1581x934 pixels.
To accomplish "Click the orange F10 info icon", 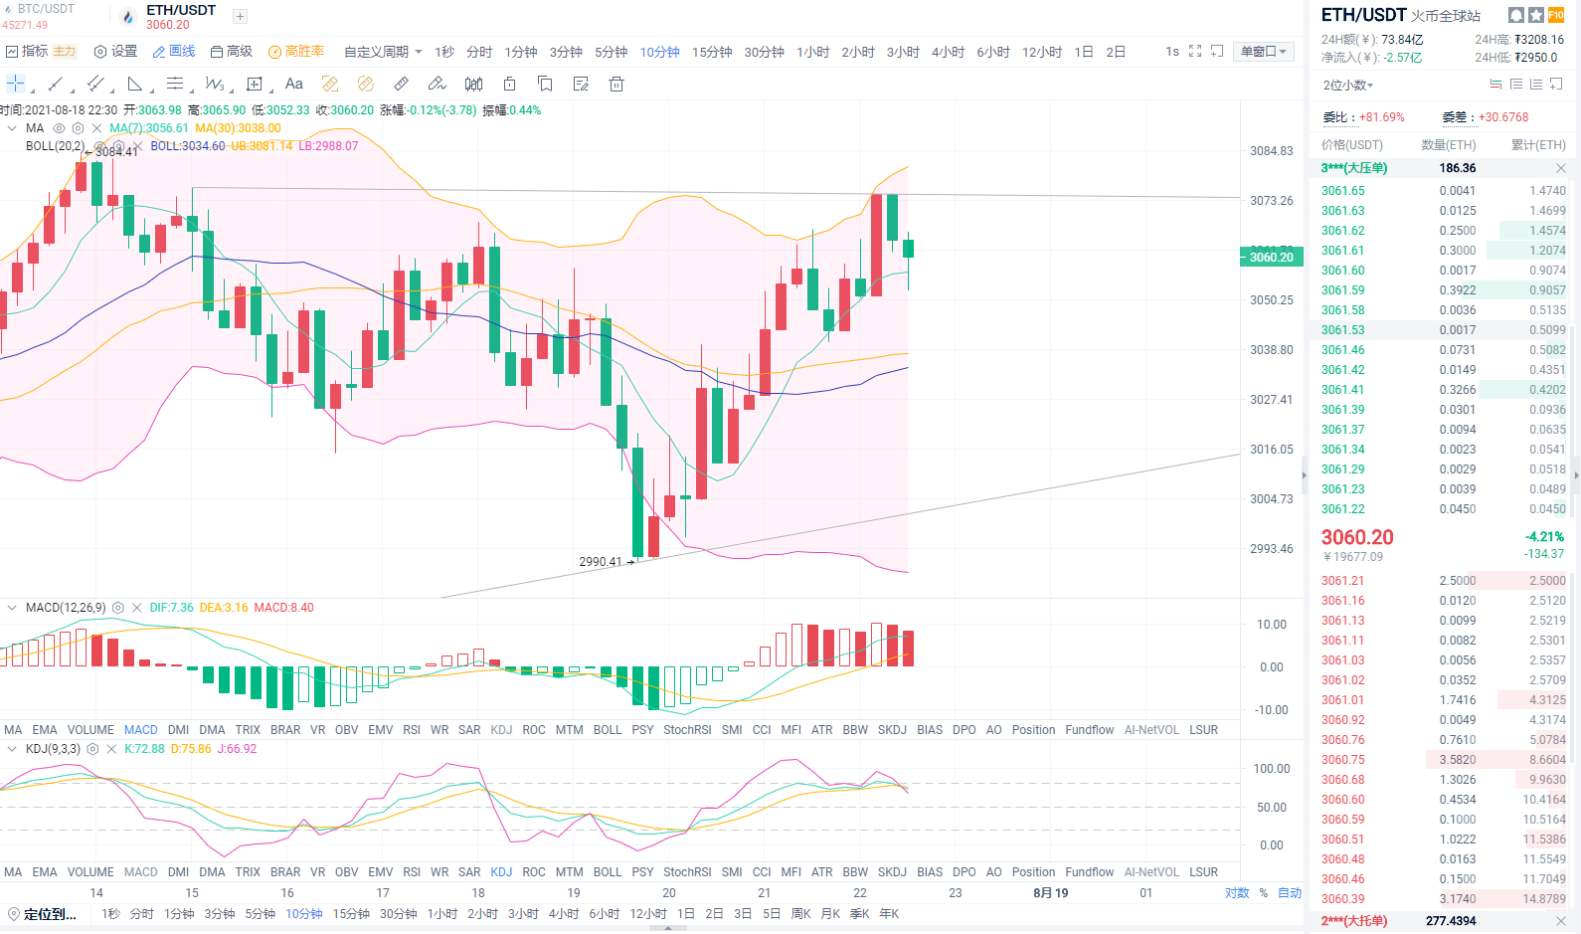I will [x=1556, y=15].
